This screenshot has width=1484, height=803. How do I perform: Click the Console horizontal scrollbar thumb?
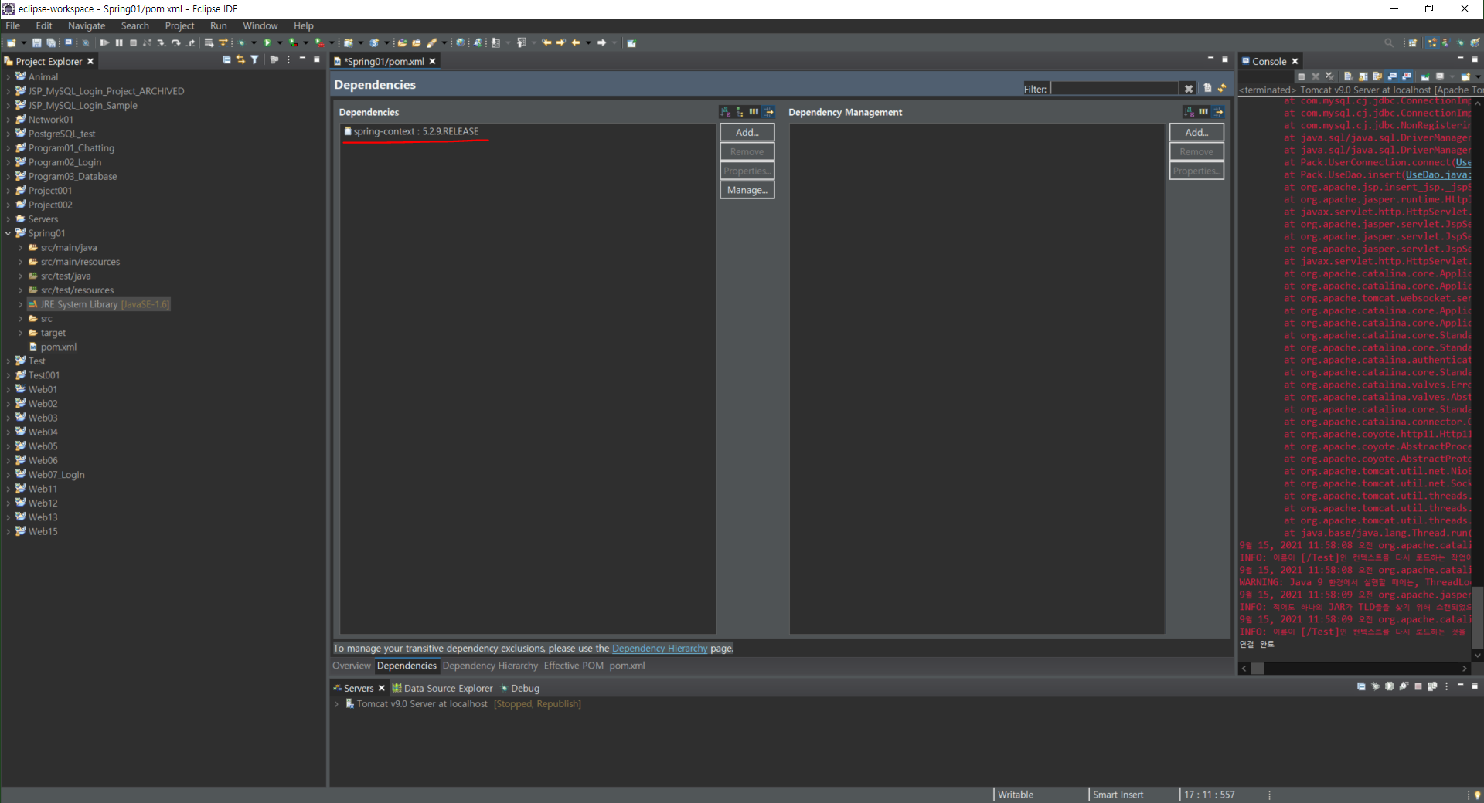(x=1258, y=669)
